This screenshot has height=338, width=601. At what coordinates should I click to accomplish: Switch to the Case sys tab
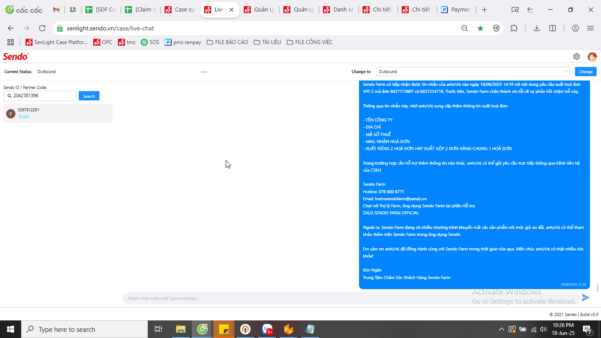pyautogui.click(x=181, y=10)
